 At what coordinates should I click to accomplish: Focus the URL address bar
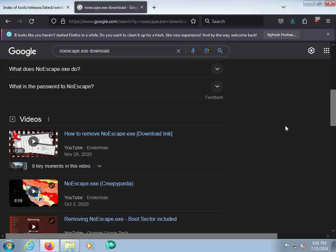coord(128,21)
